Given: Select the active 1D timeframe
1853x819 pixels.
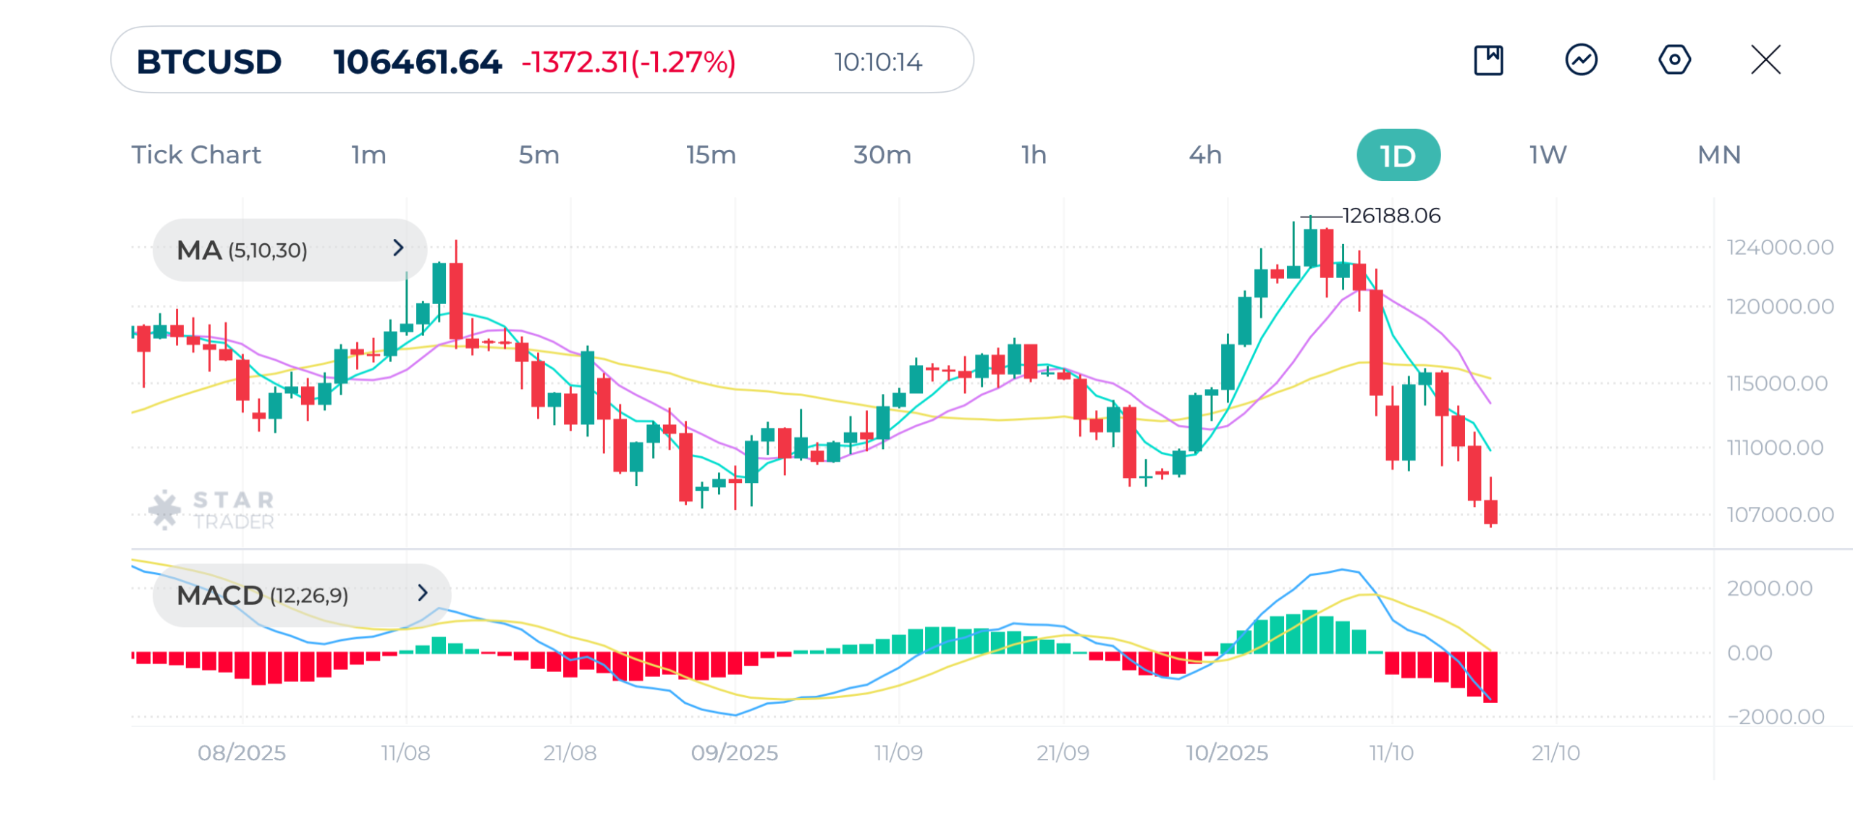Looking at the screenshot, I should 1398,156.
